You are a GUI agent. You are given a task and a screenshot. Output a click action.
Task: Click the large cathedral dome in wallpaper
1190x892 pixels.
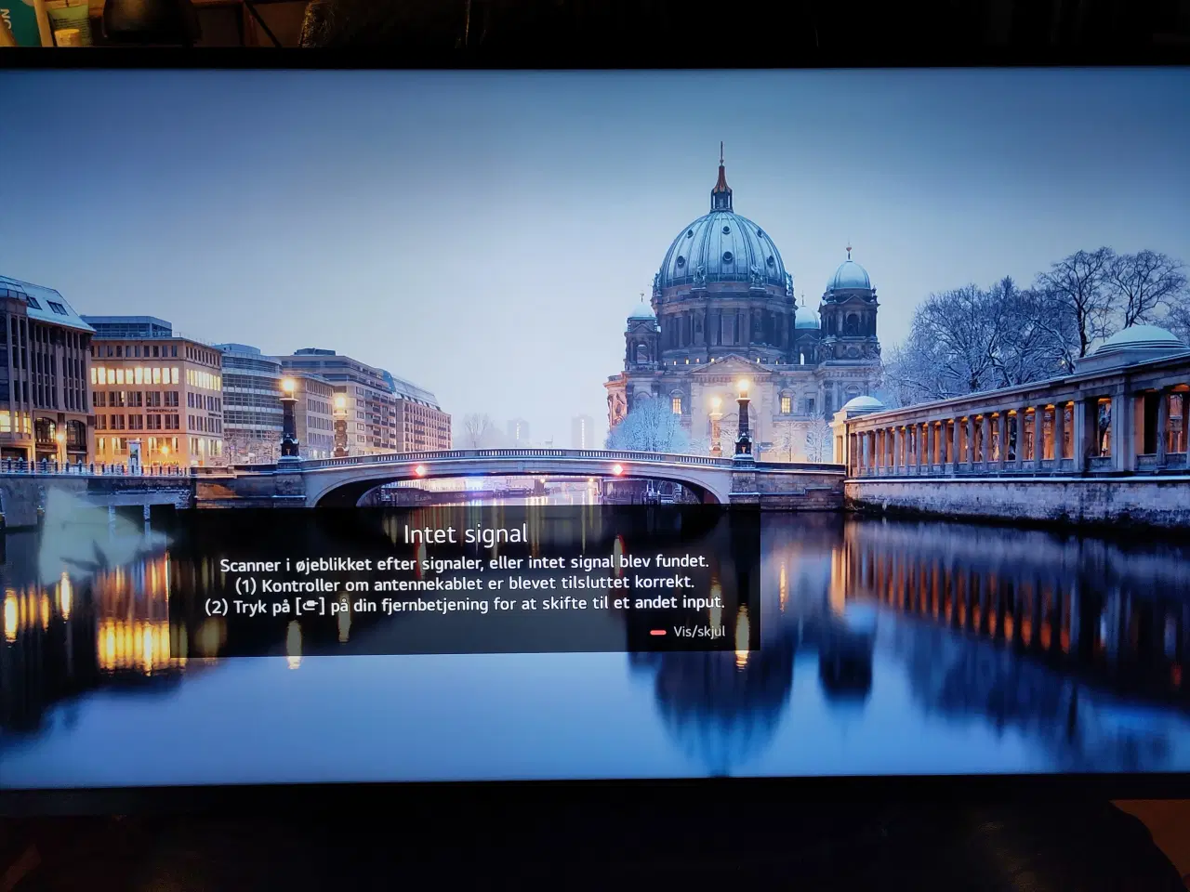click(721, 251)
